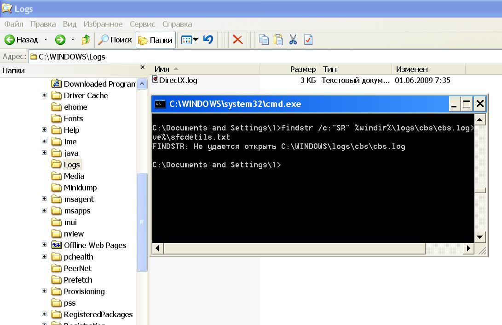
Task: Expand the msagent folder tree node
Action: click(44, 199)
